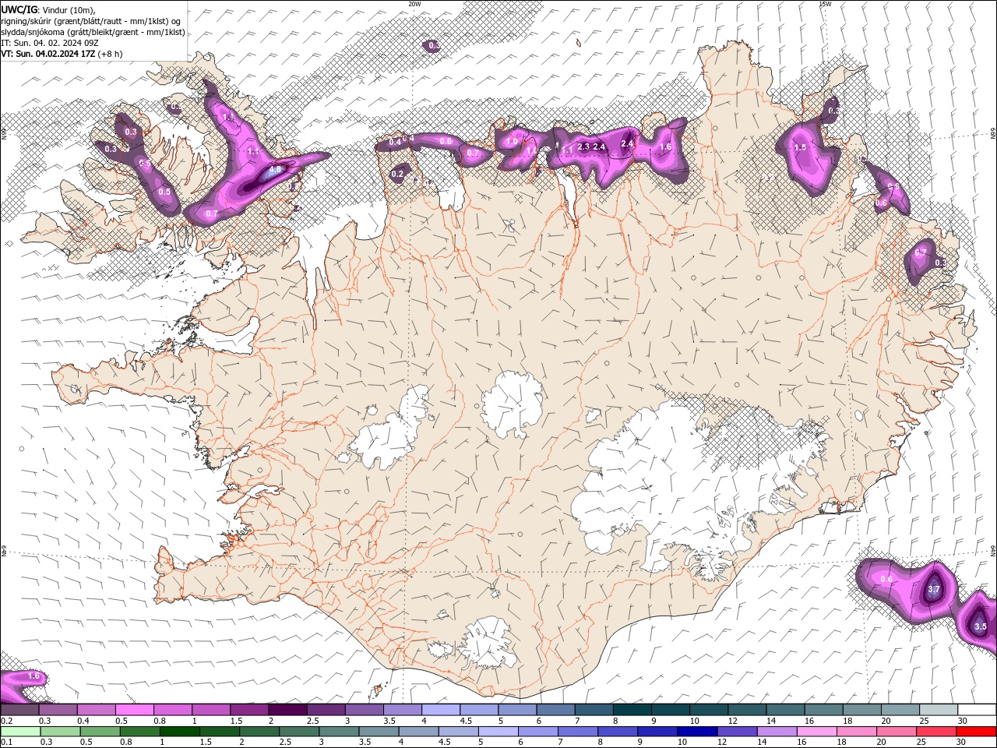Image resolution: width=997 pixels, height=748 pixels.
Task: Click the 15W longitude label
Action: 825,4
